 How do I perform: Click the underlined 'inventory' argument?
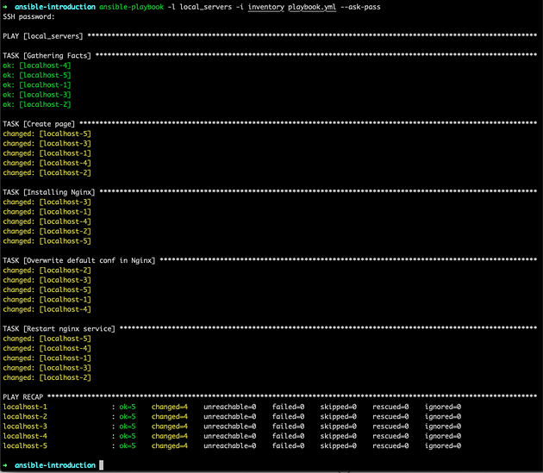click(266, 7)
